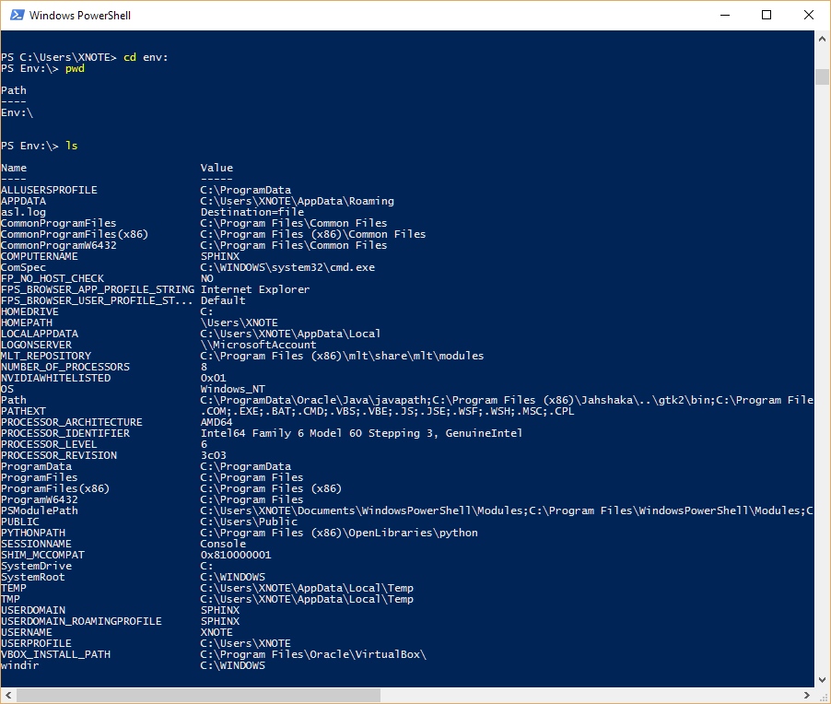Click the vertical scrollbar down arrow

pyautogui.click(x=822, y=680)
